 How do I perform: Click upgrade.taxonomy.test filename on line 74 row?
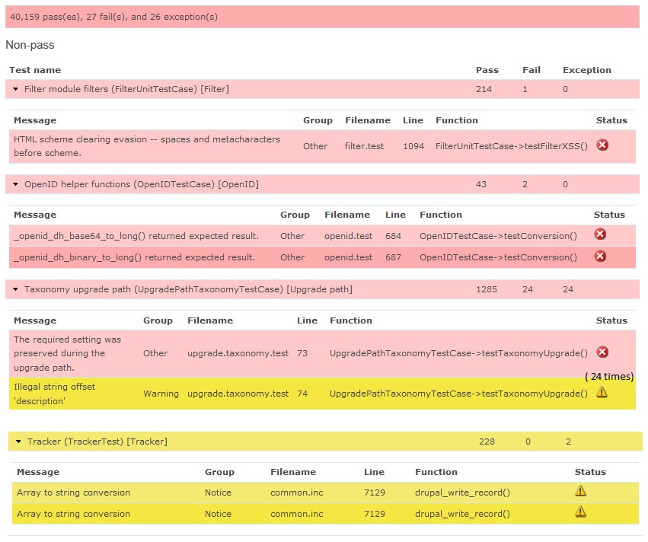[238, 394]
